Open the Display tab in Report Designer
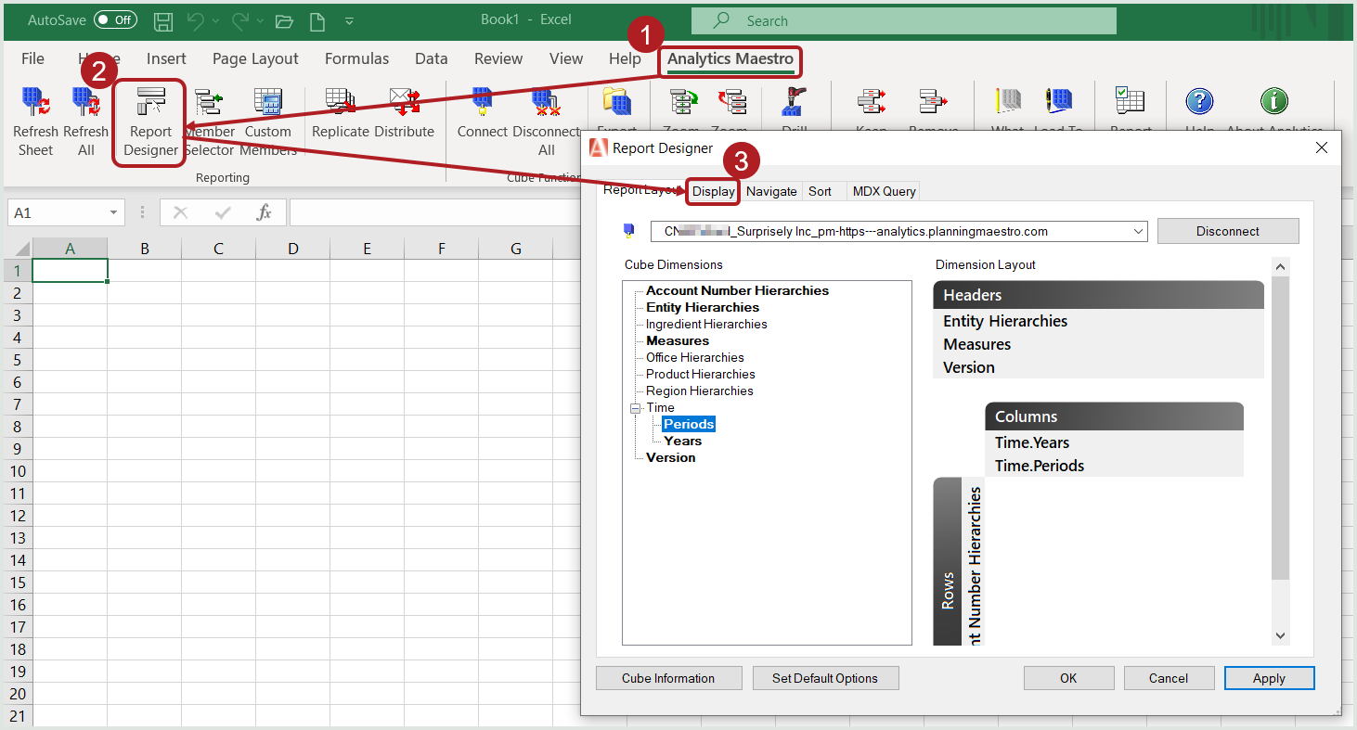The height and width of the screenshot is (730, 1357). coord(713,191)
